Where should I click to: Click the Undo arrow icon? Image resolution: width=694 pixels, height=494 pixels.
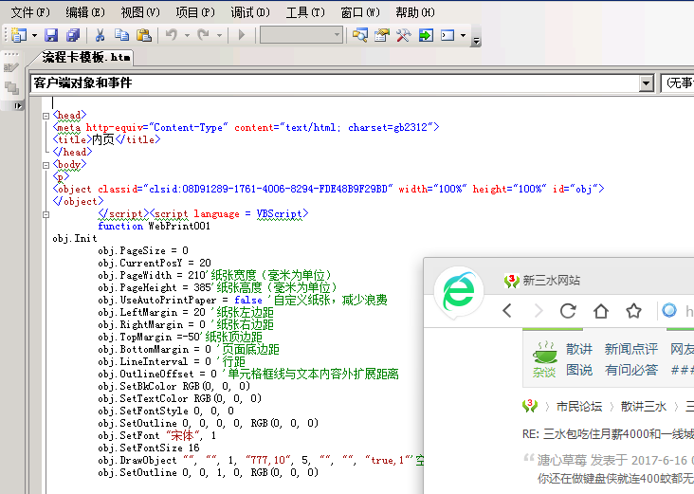(x=171, y=35)
